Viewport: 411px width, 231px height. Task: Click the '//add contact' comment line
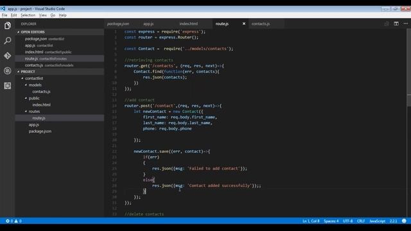139,100
